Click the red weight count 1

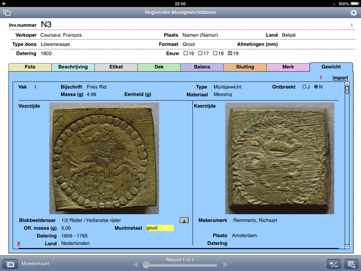coord(321,78)
